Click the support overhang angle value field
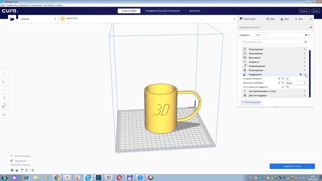 coord(296,87)
